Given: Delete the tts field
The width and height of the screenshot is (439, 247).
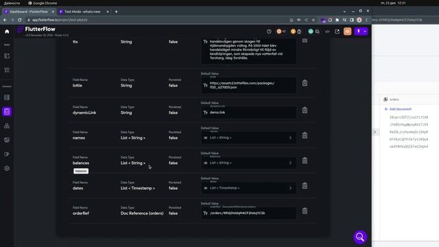Looking at the screenshot, I should coord(305,40).
